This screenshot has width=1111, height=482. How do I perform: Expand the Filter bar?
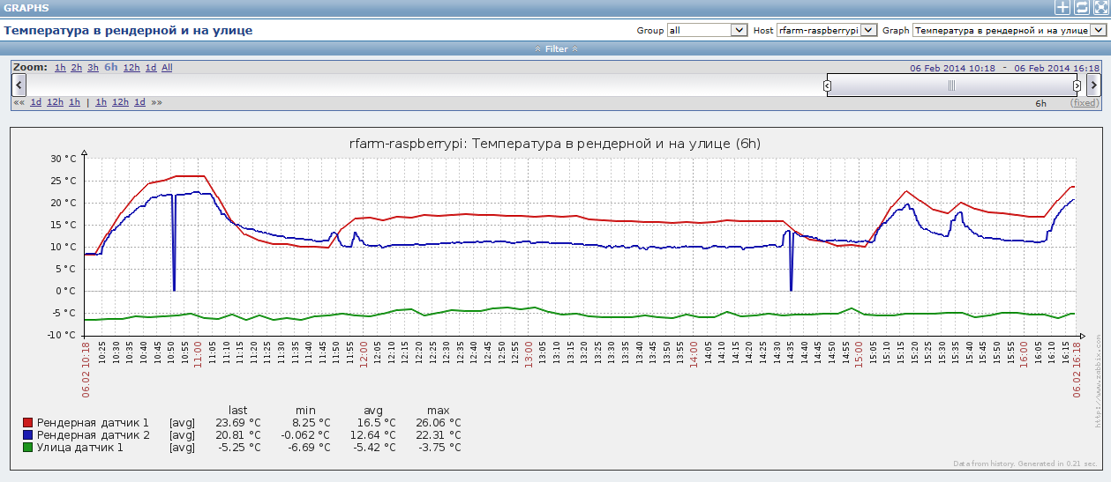click(556, 49)
